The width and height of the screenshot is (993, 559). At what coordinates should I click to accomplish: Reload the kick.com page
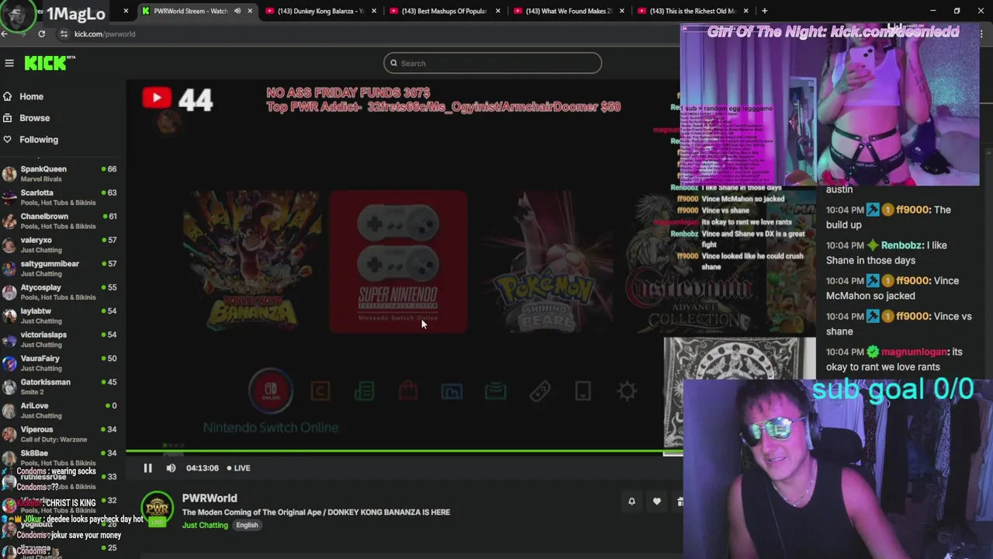(41, 33)
